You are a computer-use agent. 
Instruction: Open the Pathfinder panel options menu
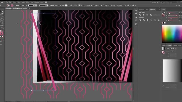point(160,10)
